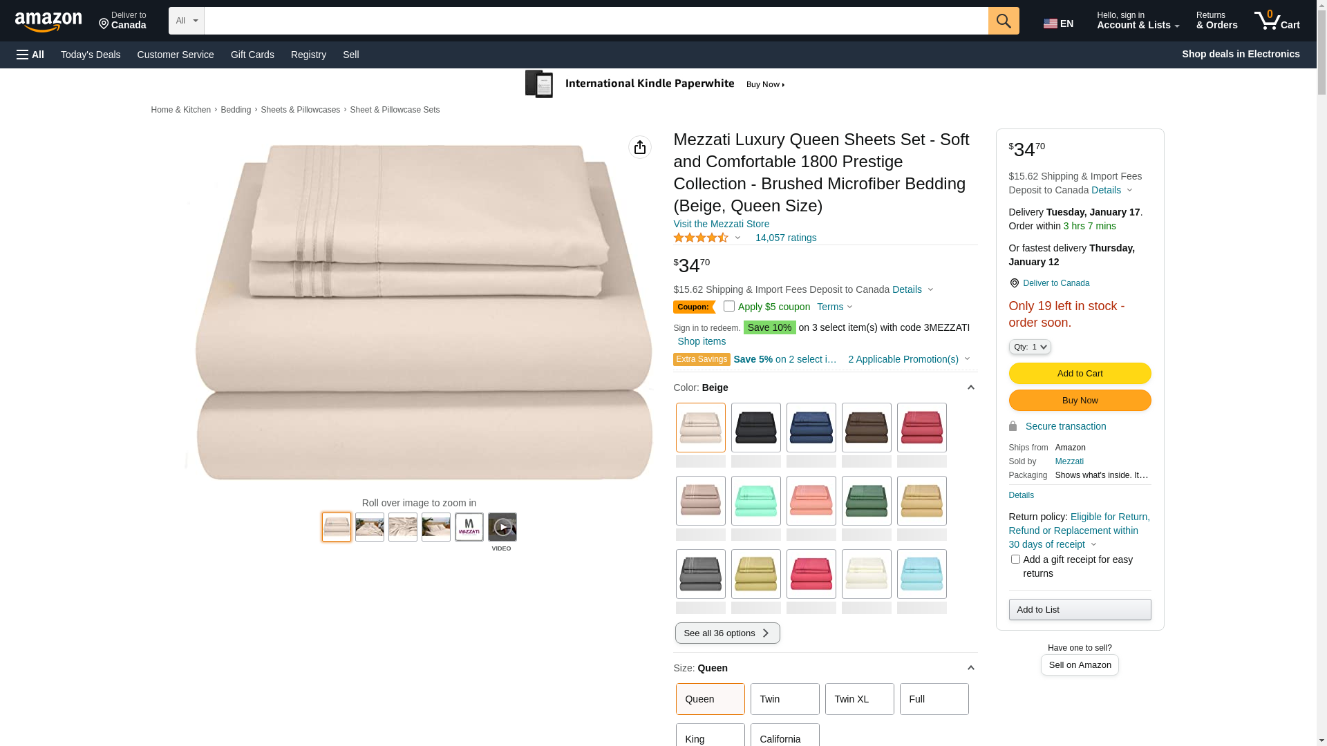Click the Amazon logo
The image size is (1327, 746).
pos(48,21)
